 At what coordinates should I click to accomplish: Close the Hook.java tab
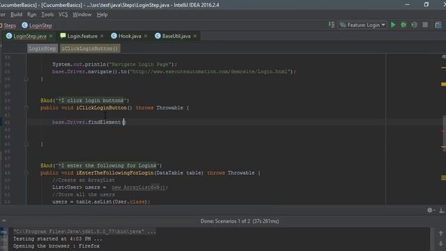pyautogui.click(x=146, y=36)
